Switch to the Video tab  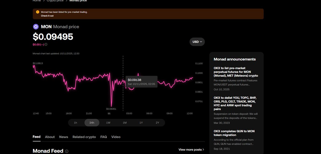pyautogui.click(x=116, y=137)
